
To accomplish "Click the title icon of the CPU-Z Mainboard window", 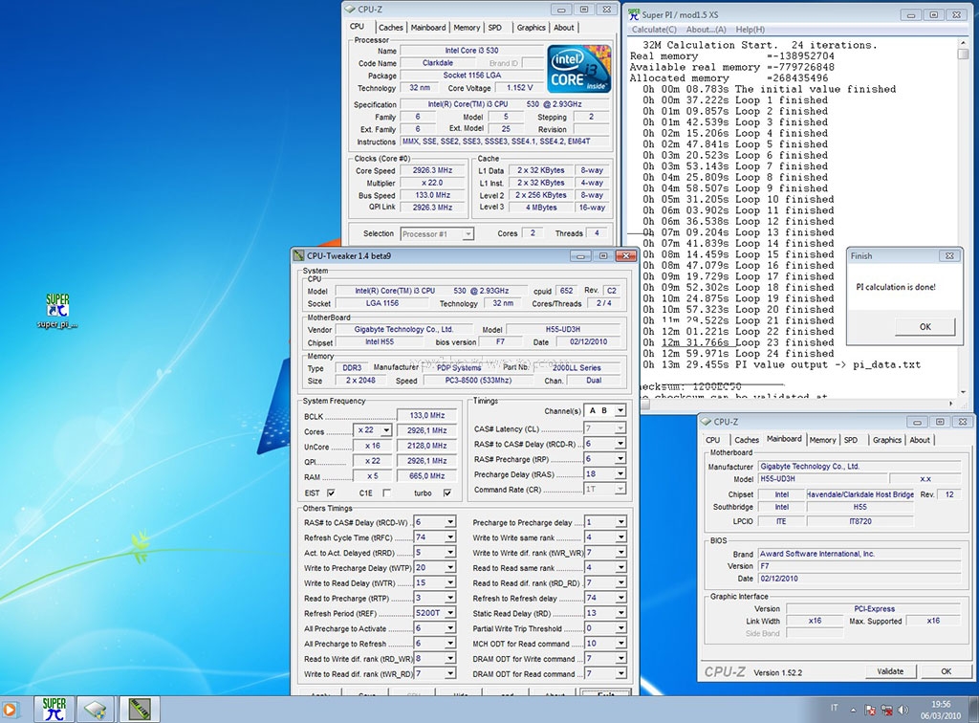I will click(x=707, y=422).
